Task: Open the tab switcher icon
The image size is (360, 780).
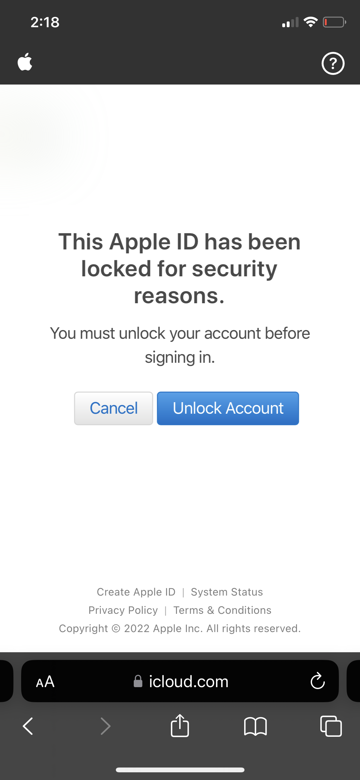Action: click(331, 726)
